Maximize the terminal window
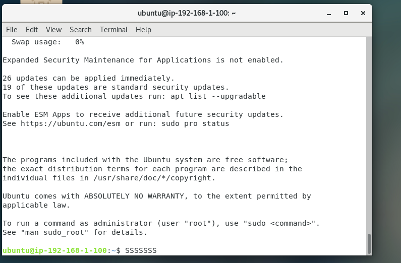 click(x=346, y=13)
